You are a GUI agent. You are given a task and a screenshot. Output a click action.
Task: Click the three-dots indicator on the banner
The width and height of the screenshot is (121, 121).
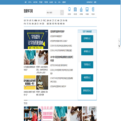tap(46, 32)
